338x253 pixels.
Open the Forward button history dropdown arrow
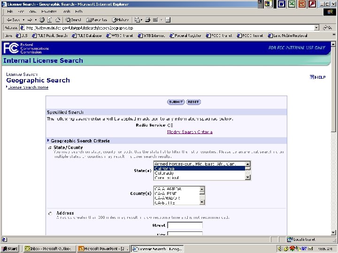[36, 20]
